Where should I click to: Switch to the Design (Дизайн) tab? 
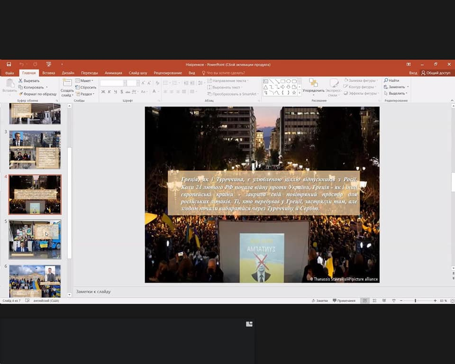tap(68, 73)
